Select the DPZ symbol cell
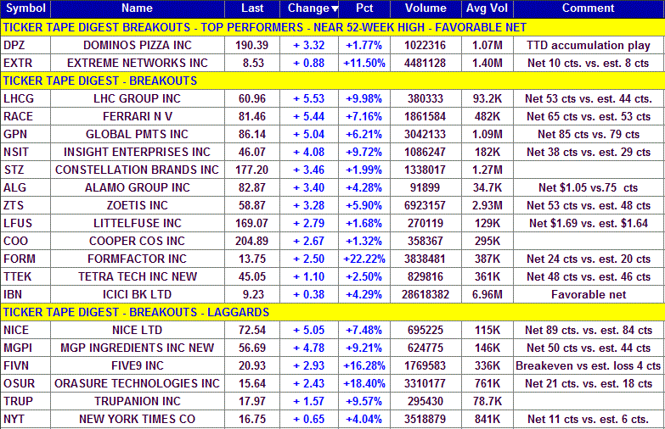 click(x=25, y=45)
